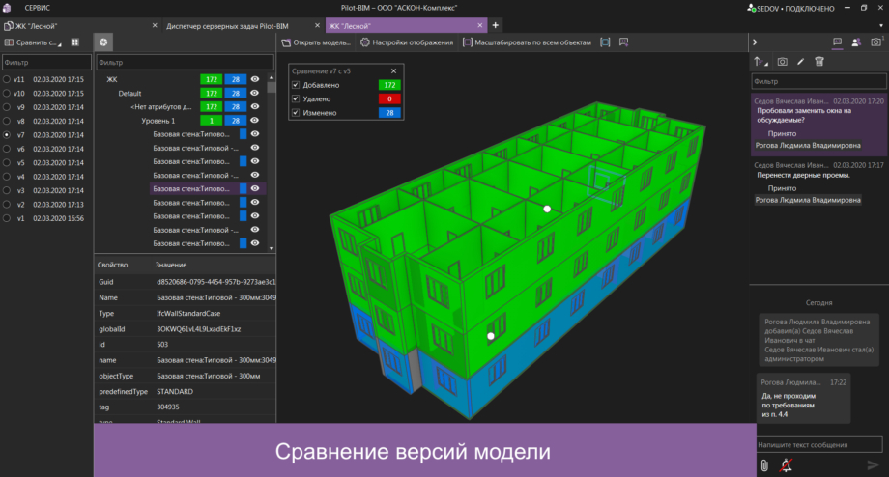Image resolution: width=889 pixels, height=477 pixels.
Task: Hide Уровень 1 with eye icon
Action: tap(255, 120)
